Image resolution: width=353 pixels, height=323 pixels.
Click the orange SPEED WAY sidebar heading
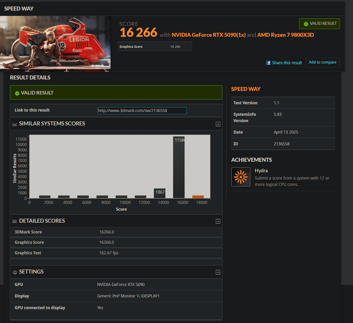coord(245,89)
